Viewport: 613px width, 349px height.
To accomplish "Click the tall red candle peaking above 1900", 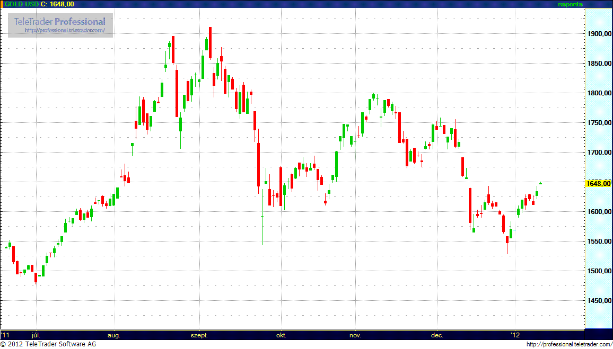I will [x=210, y=43].
